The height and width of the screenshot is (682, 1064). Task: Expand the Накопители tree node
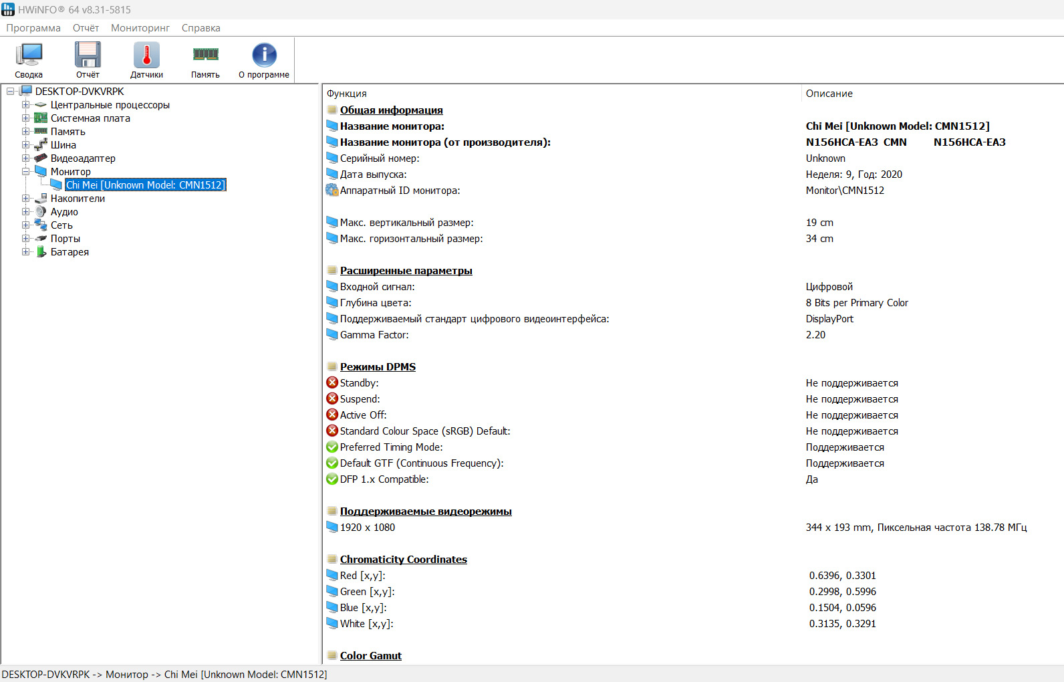25,199
